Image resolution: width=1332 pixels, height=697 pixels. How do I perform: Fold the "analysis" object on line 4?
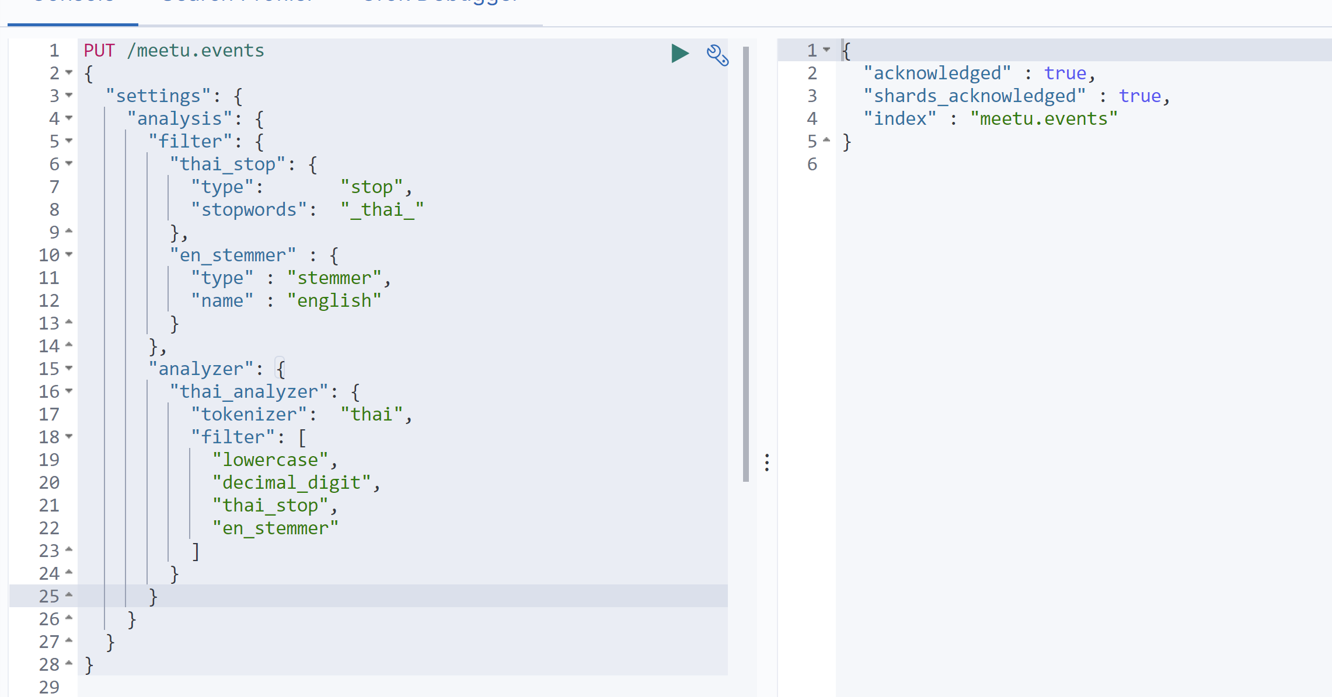click(69, 118)
